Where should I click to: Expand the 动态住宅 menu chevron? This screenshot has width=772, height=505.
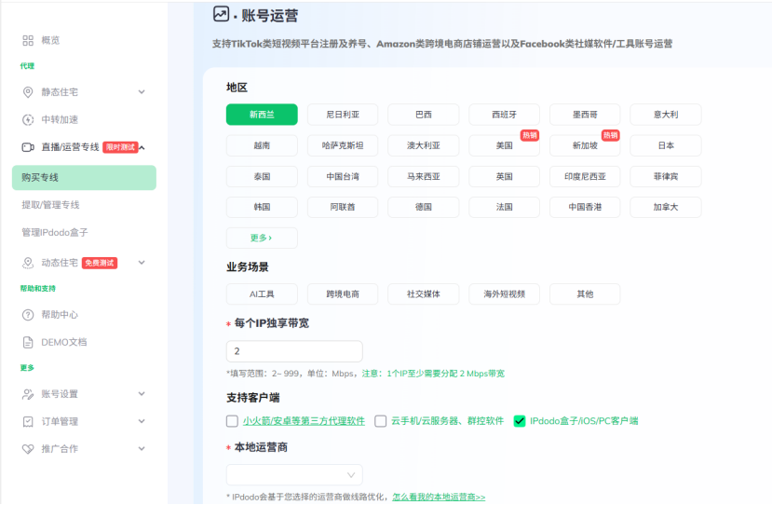(x=142, y=263)
